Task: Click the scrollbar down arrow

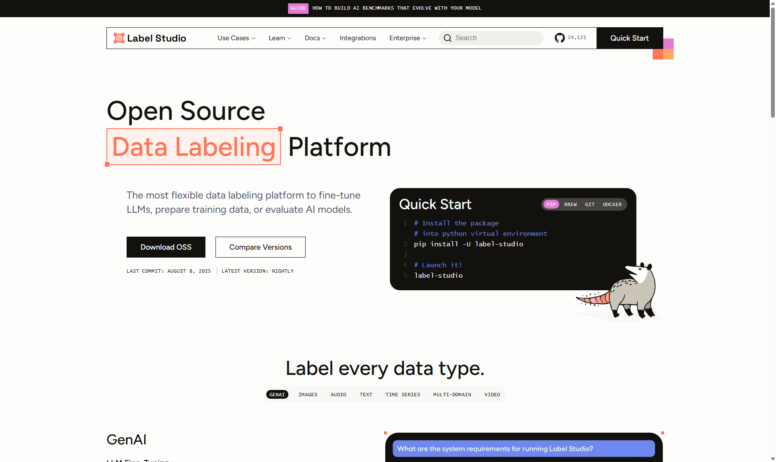Action: tap(773, 459)
